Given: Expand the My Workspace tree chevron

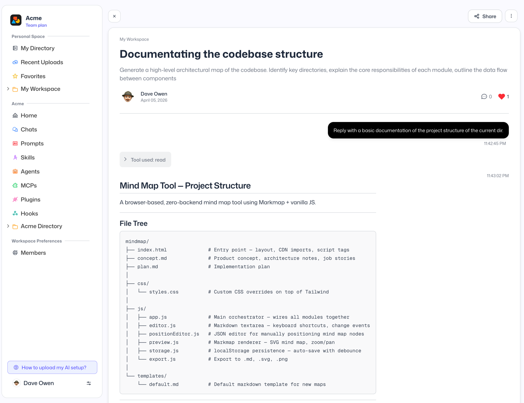Looking at the screenshot, I should pos(8,89).
